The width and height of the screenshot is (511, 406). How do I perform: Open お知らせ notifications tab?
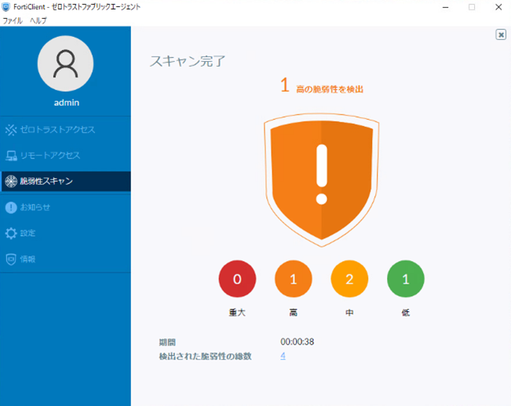65,207
